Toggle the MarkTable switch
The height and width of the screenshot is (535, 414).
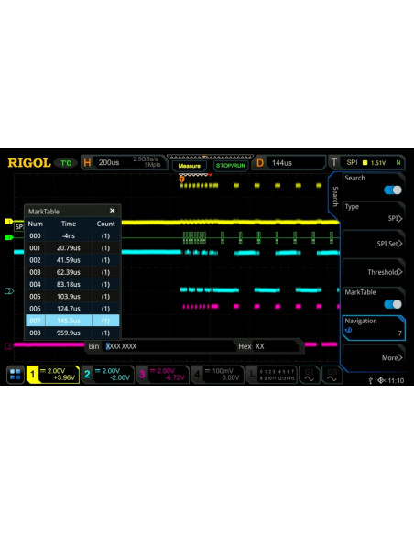click(393, 304)
